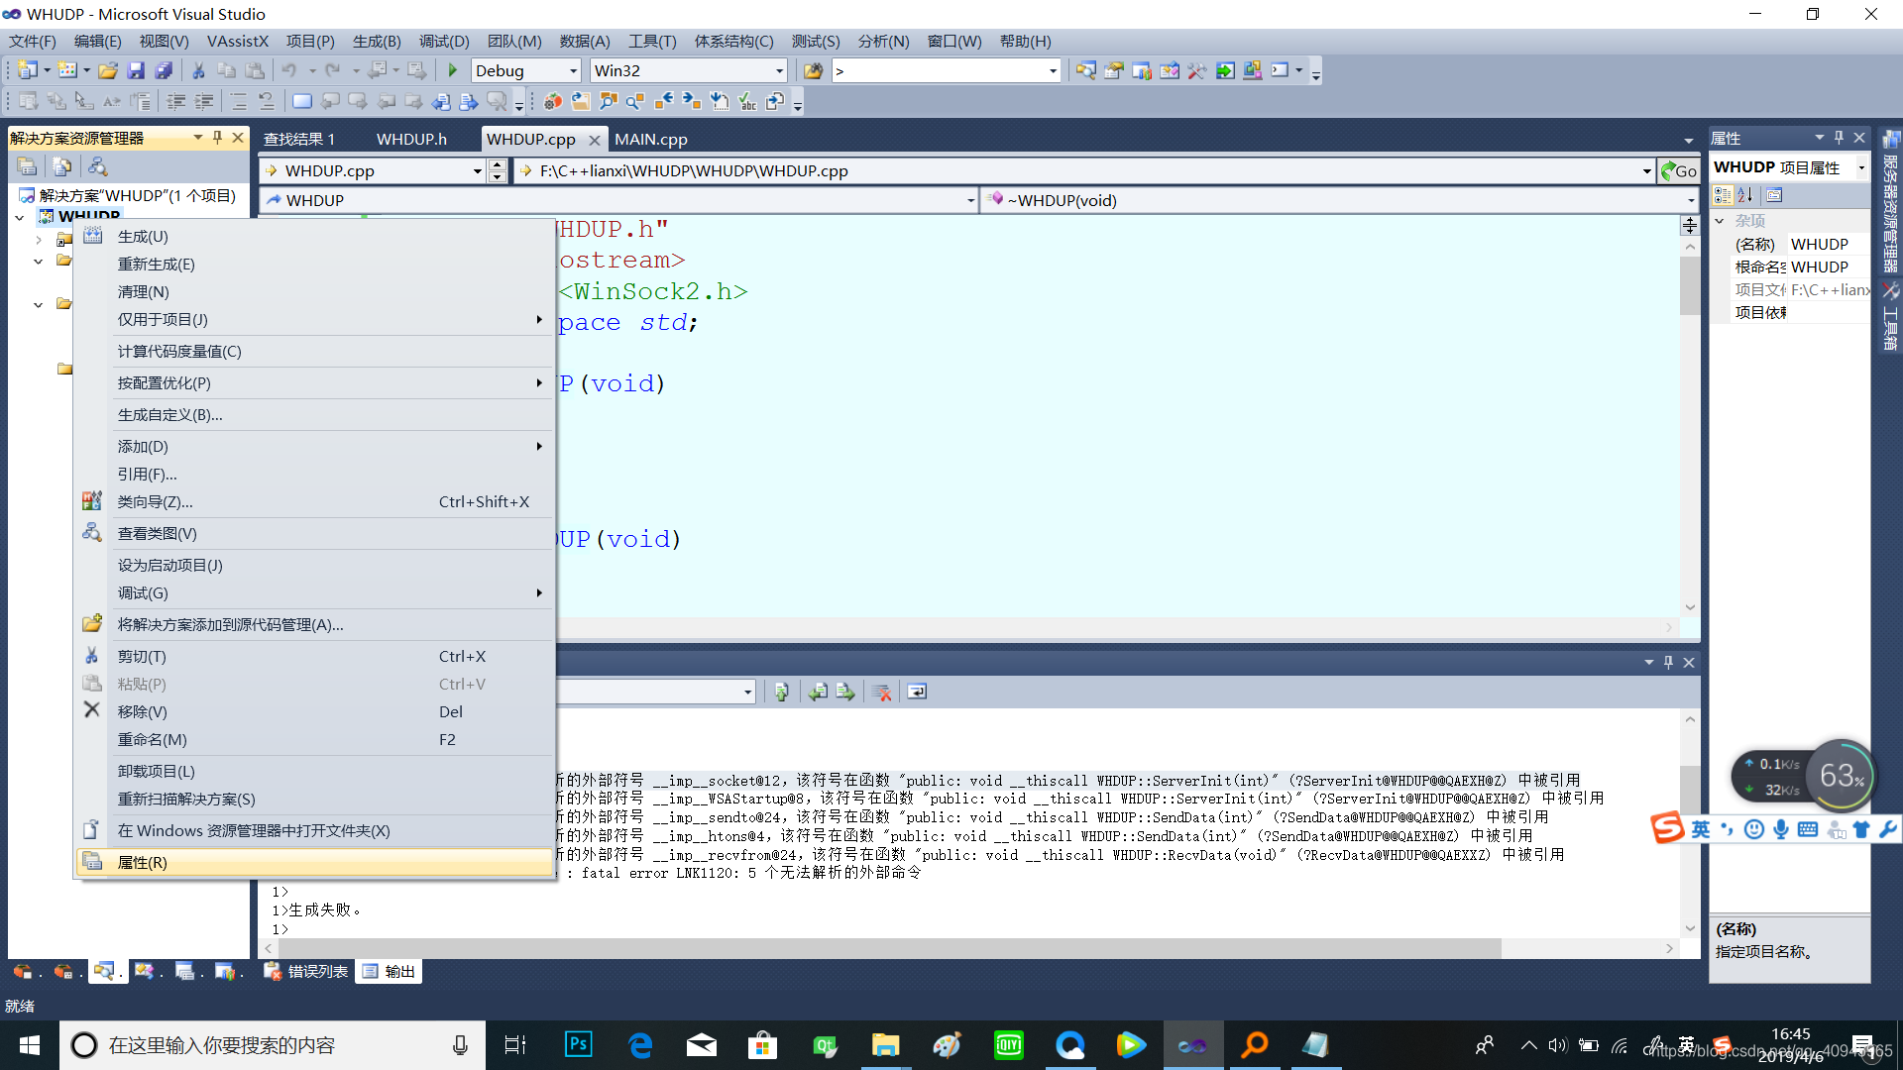This screenshot has height=1070, width=1903.
Task: Choose 设为启动项目(J) from the context menu
Action: point(315,566)
